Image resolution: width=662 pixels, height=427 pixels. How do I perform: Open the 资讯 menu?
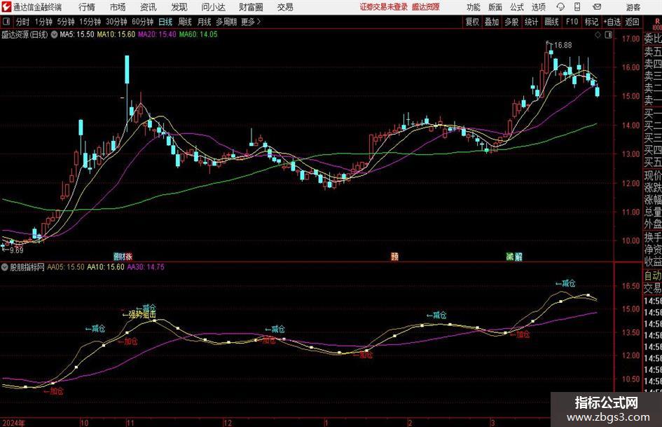point(149,7)
